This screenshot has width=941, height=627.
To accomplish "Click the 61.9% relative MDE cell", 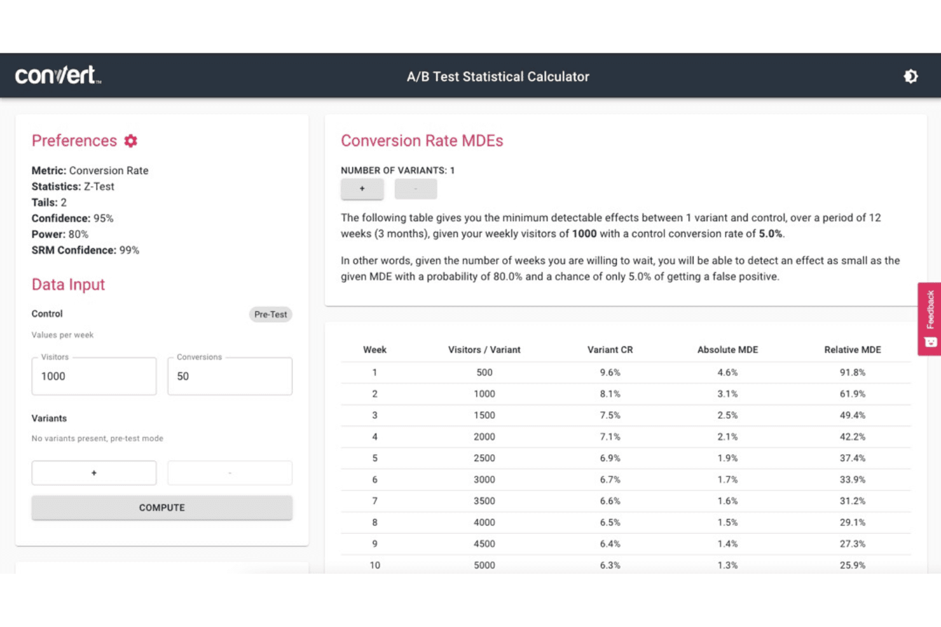I will coord(853,394).
